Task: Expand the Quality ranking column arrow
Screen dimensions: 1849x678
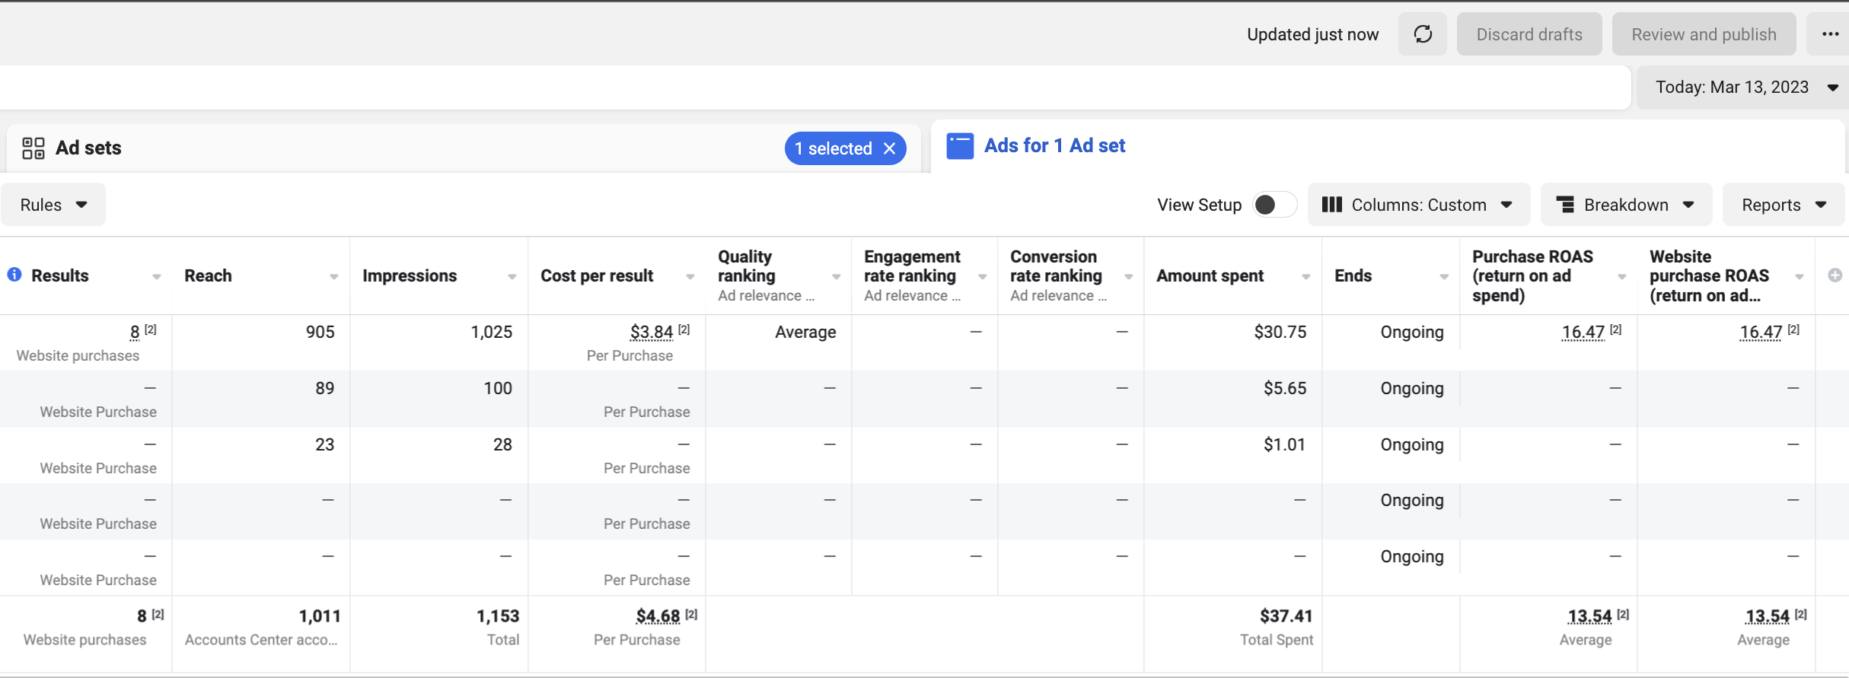Action: (836, 277)
